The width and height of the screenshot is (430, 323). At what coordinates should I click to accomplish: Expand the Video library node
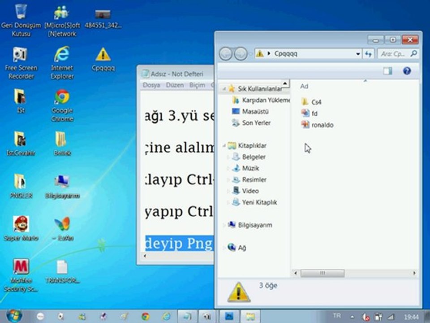(x=228, y=191)
